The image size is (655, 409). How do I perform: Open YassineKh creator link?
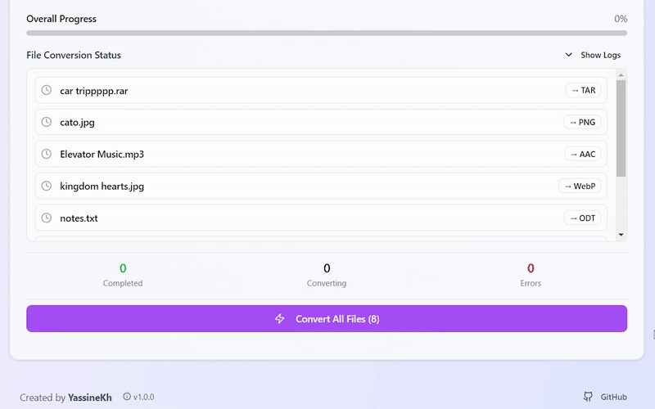coord(91,398)
